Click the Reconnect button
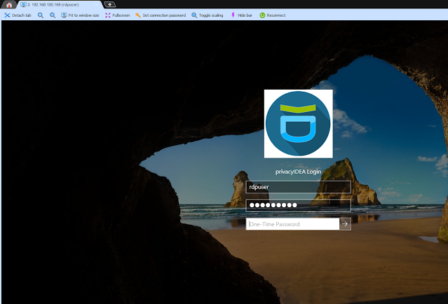 (x=273, y=15)
